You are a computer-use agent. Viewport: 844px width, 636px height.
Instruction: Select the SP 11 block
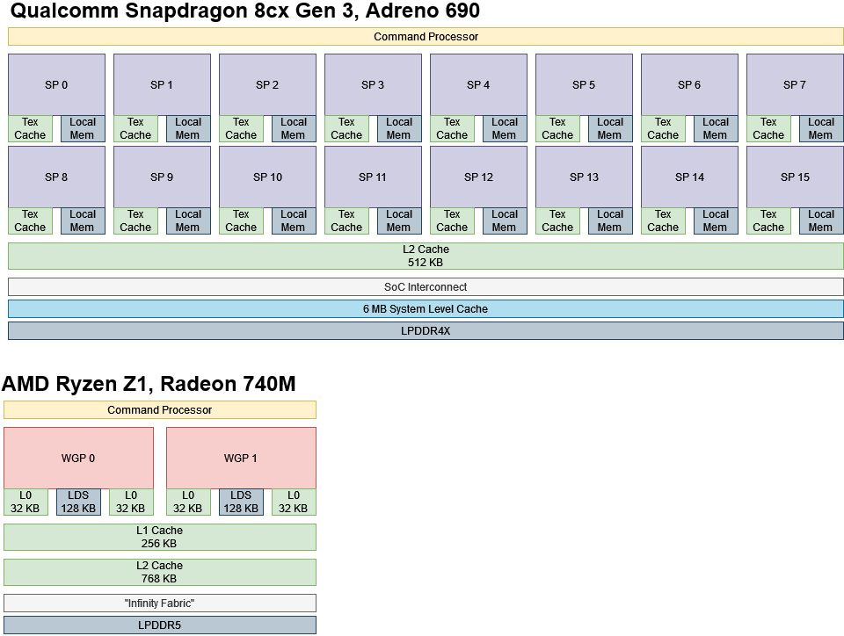(x=373, y=177)
